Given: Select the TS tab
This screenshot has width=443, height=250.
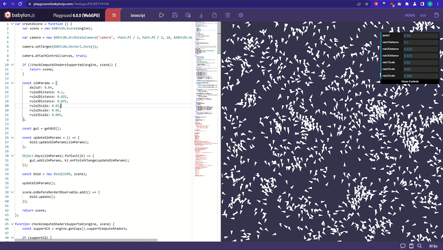Looking at the screenshot, I should (113, 15).
